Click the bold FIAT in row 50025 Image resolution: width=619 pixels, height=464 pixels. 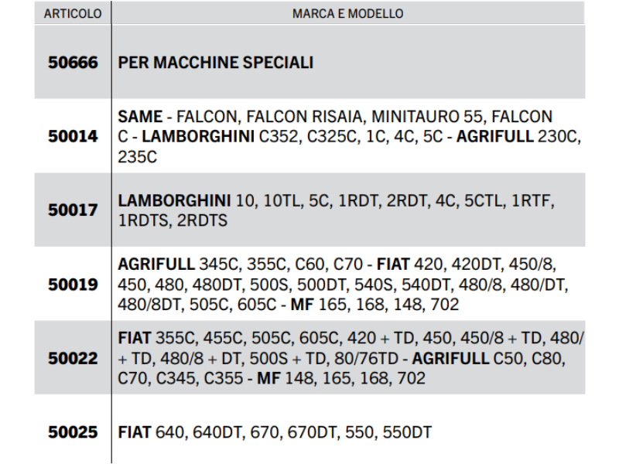click(x=135, y=432)
